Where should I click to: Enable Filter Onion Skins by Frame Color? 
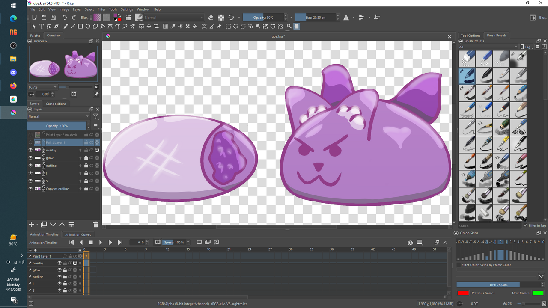pyautogui.click(x=459, y=265)
